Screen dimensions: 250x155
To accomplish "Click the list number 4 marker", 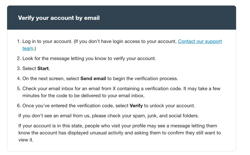I will pyautogui.click(x=19, y=79).
